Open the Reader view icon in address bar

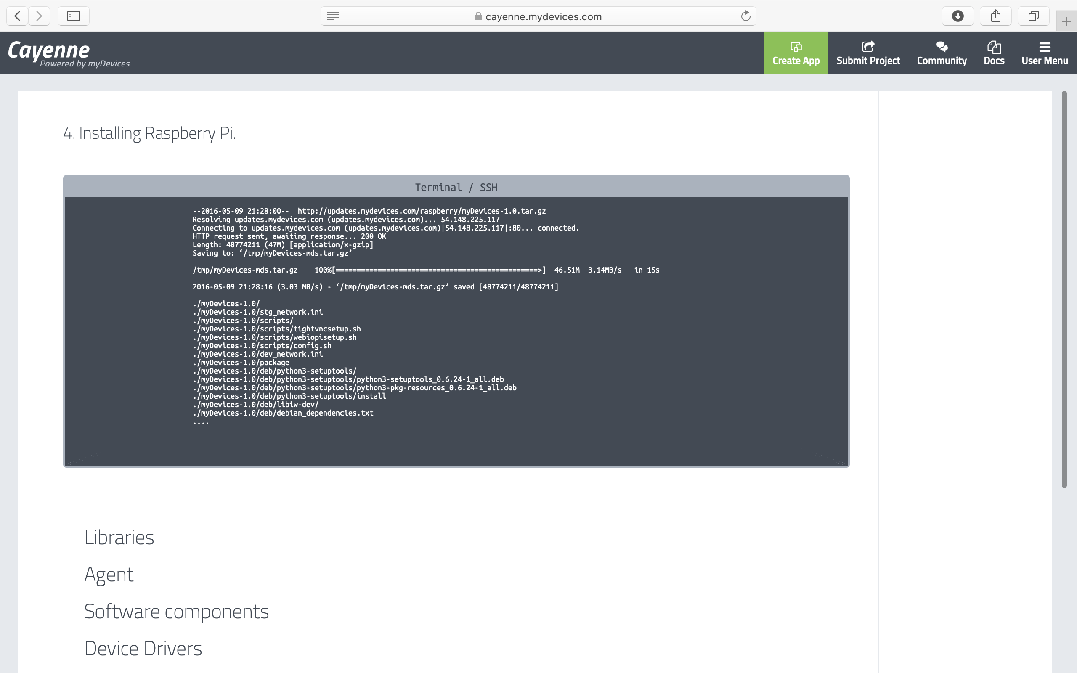coord(332,16)
